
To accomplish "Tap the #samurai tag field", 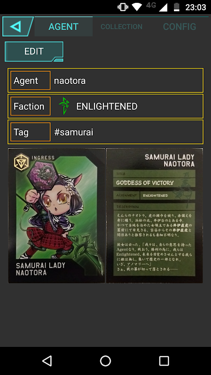I will (105, 132).
